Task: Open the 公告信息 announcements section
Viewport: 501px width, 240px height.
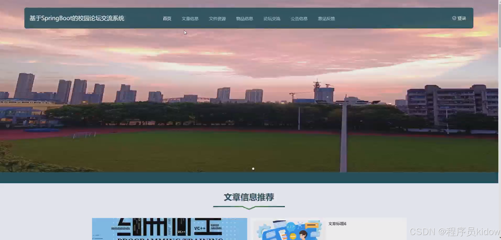Action: [x=299, y=19]
